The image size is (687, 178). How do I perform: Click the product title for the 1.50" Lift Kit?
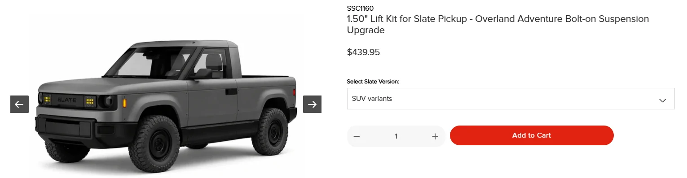tap(498, 25)
